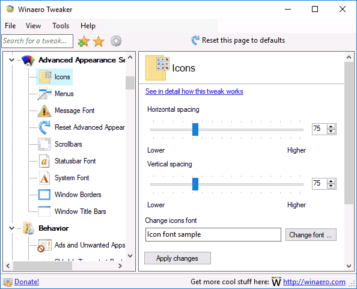Select Window Borders tree item
This screenshot has height=289, width=357.
pyautogui.click(x=78, y=195)
